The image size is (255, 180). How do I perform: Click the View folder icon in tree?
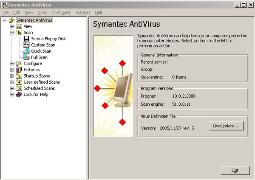[x=19, y=26]
